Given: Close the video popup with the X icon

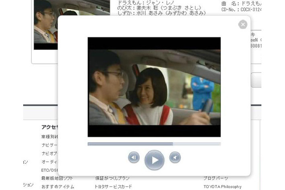Looking at the screenshot, I should [x=243, y=25].
